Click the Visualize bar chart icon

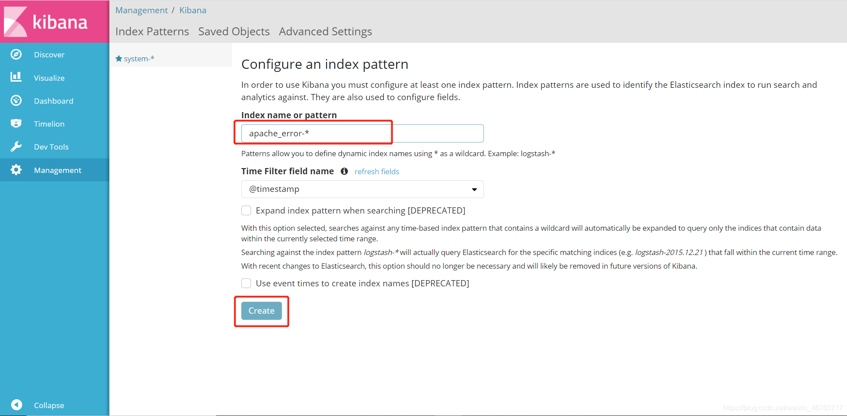(16, 77)
